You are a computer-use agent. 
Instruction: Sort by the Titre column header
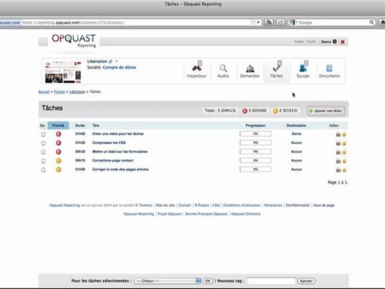tap(96, 125)
